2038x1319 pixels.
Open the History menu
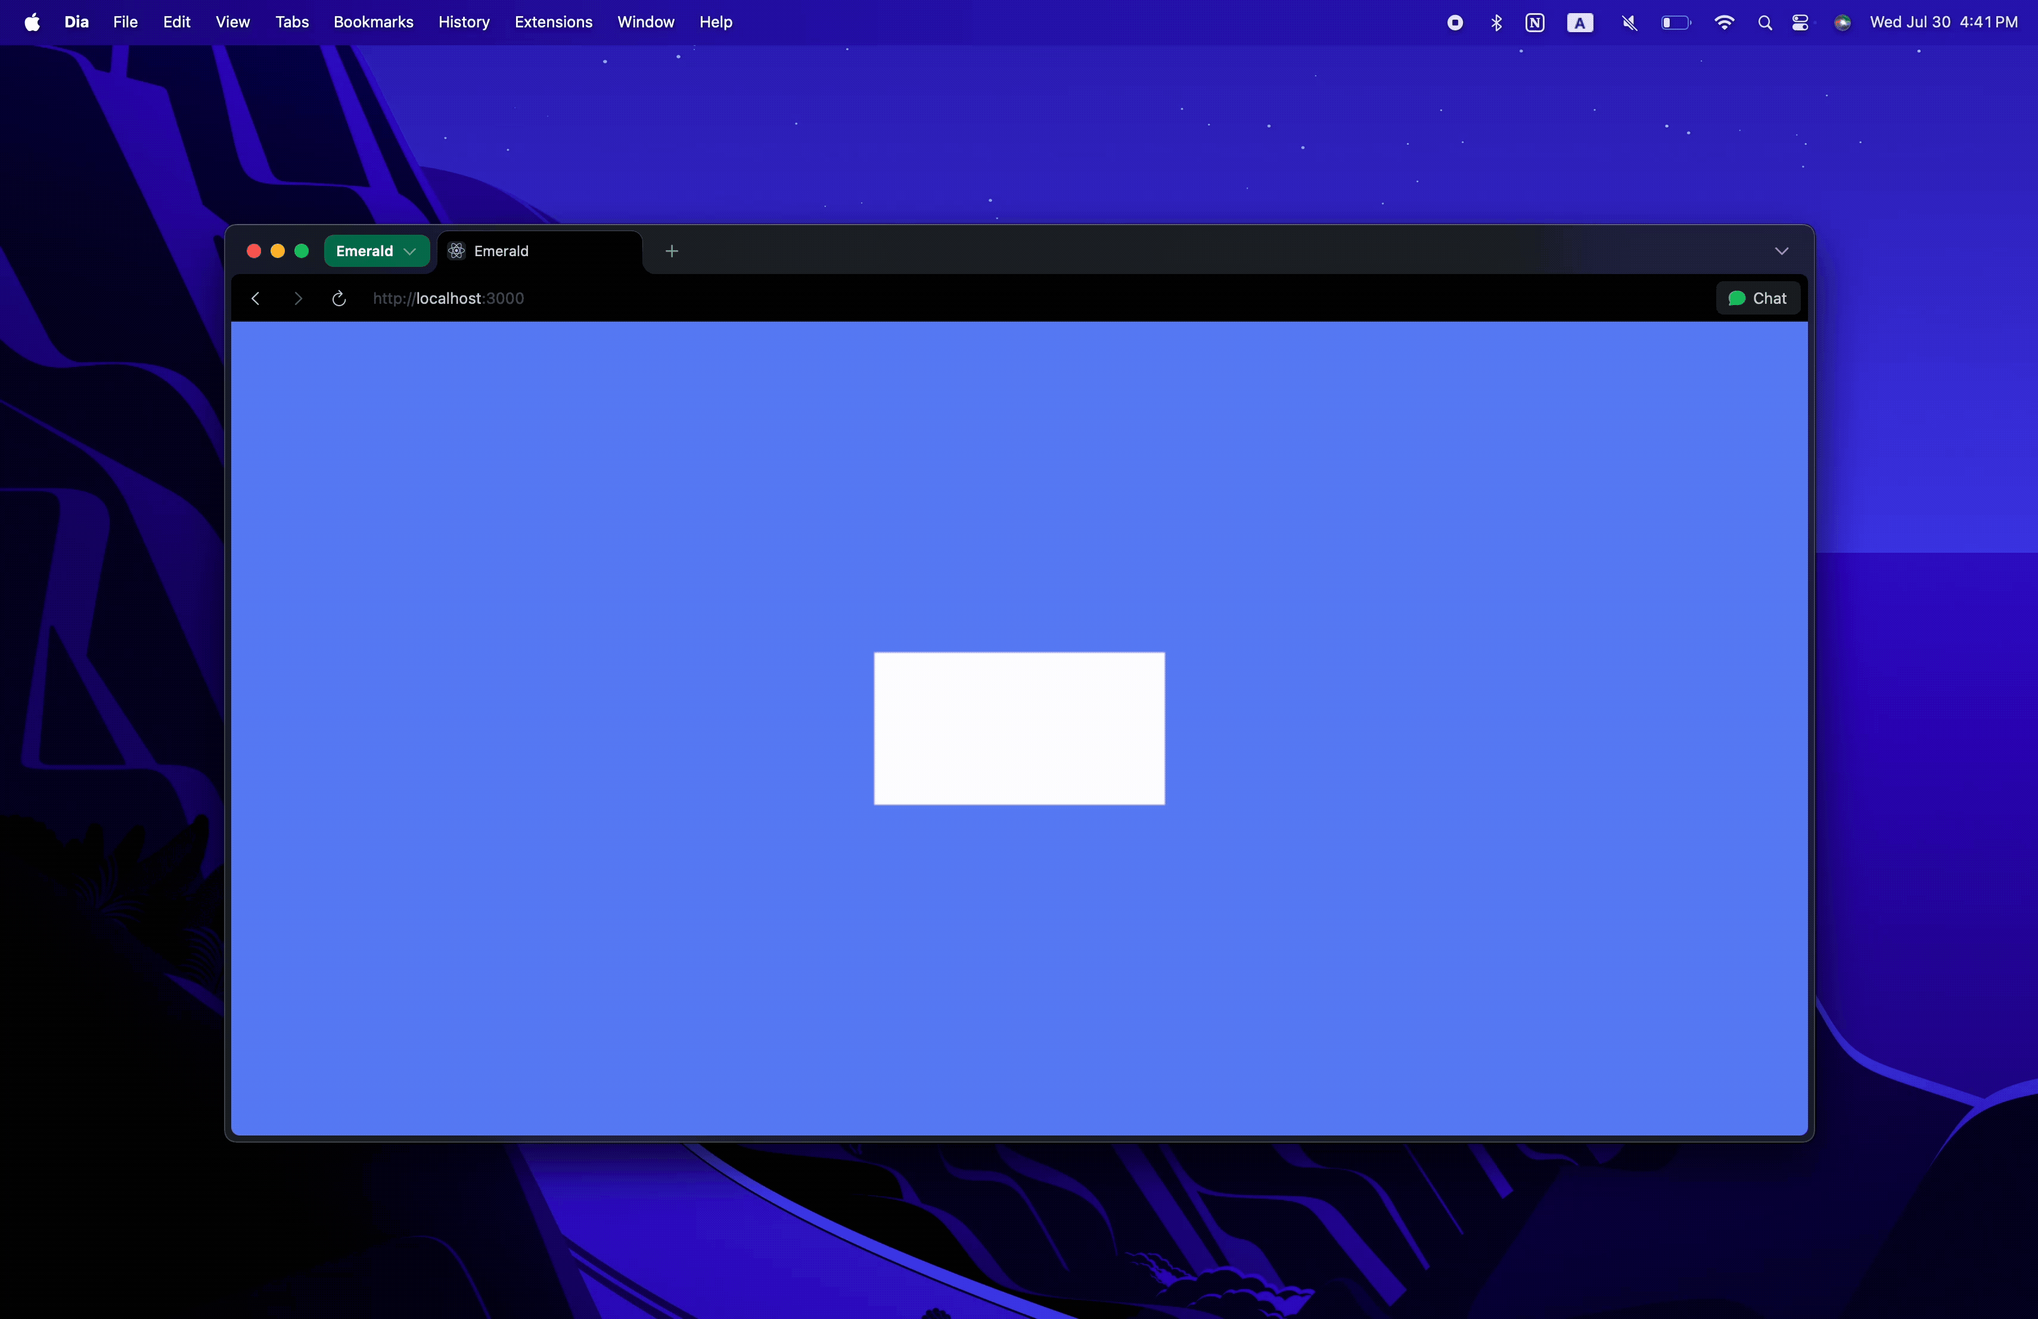464,22
